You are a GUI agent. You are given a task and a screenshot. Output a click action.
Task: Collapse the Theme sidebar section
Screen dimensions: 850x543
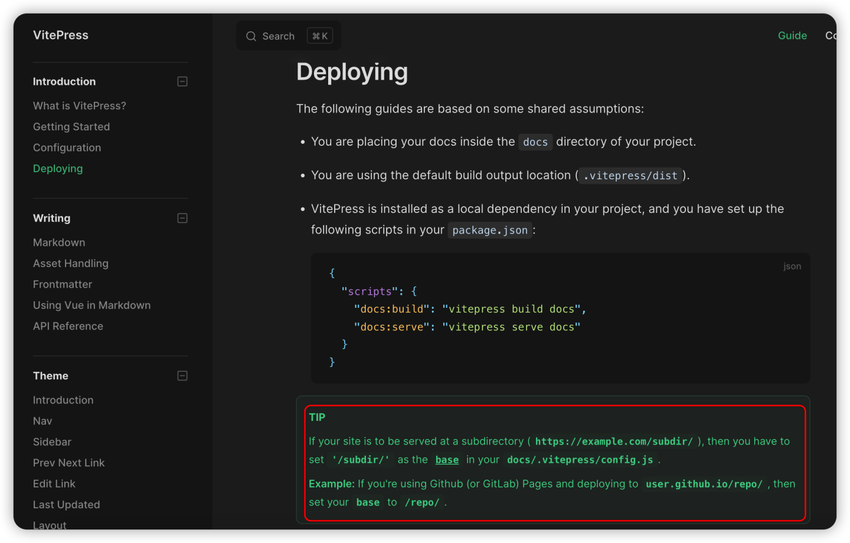pyautogui.click(x=182, y=376)
